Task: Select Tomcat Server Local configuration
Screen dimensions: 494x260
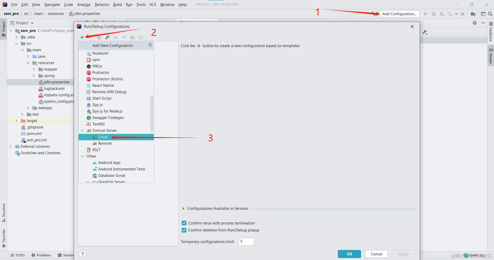Action: click(116, 137)
